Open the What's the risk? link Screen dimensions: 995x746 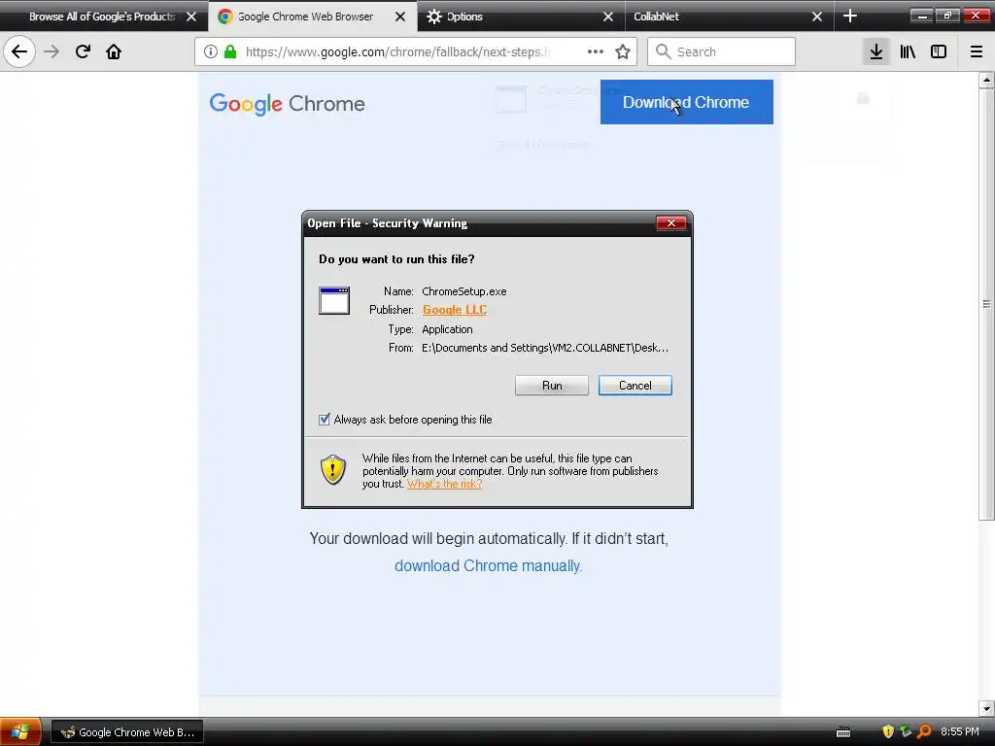pos(444,484)
